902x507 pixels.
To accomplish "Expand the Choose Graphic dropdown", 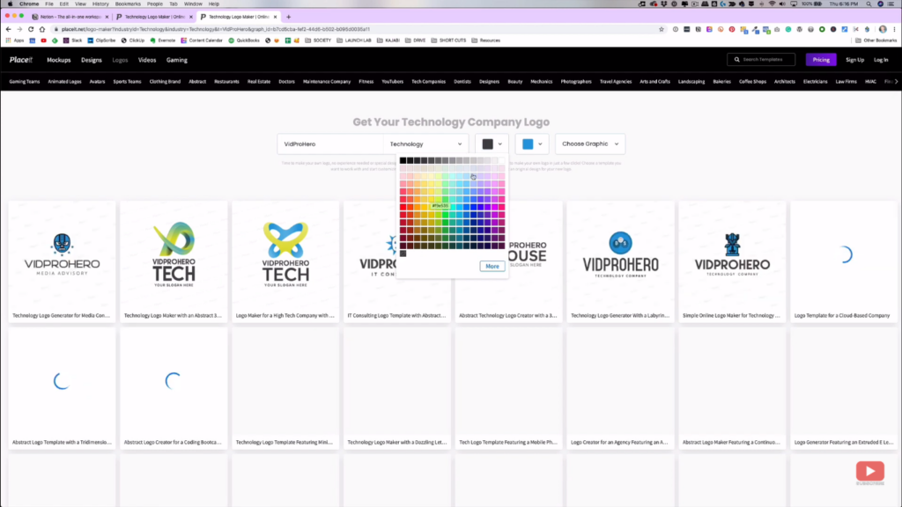I will click(590, 144).
